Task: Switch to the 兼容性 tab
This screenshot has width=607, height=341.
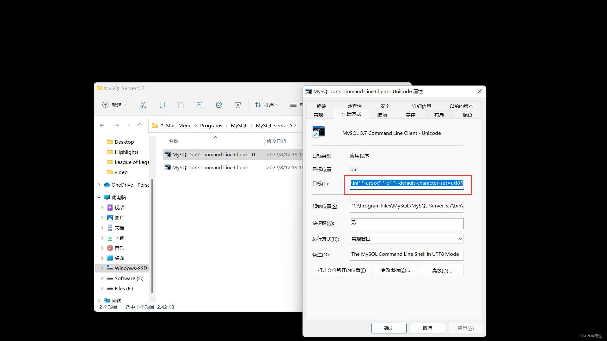Action: tap(354, 106)
